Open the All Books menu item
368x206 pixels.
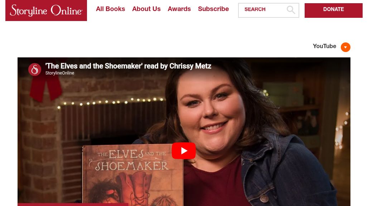[110, 9]
